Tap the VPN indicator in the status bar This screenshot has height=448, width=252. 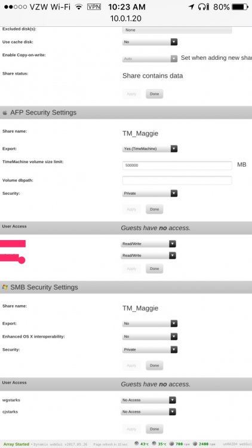point(94,7)
